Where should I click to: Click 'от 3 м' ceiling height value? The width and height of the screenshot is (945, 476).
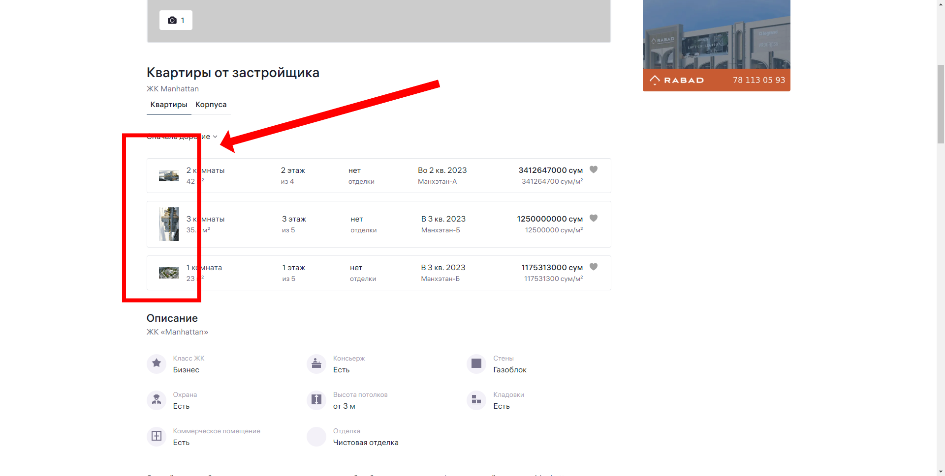tap(344, 406)
